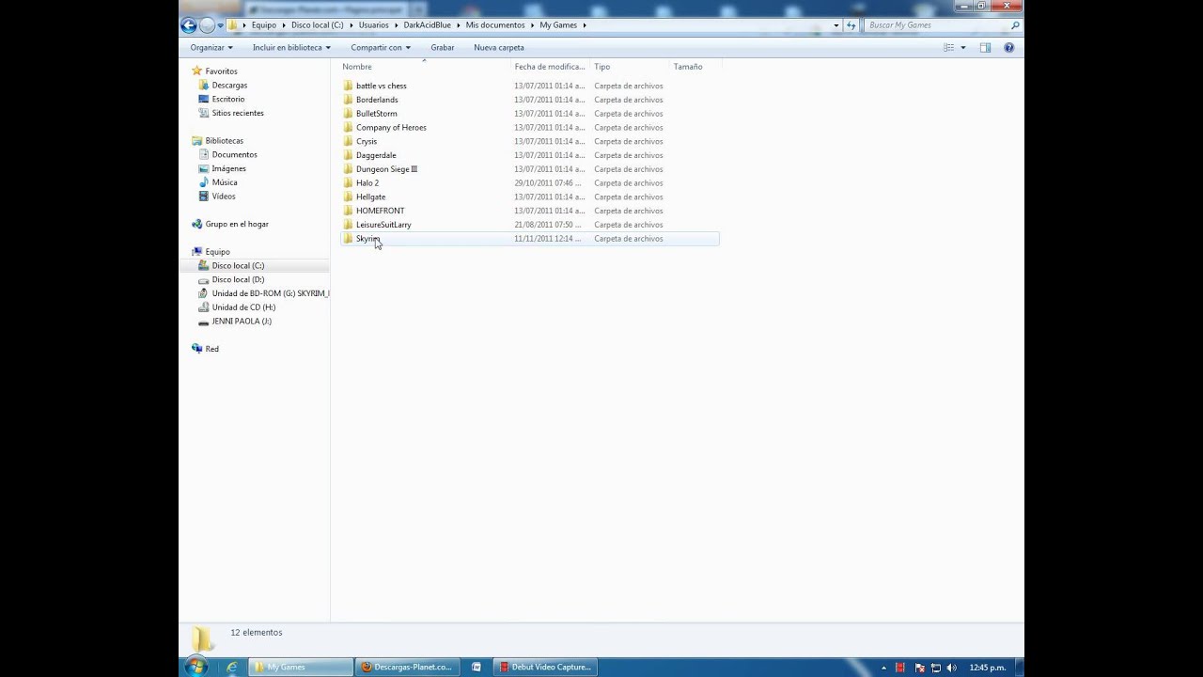Open the Organizar menu

coord(211,47)
